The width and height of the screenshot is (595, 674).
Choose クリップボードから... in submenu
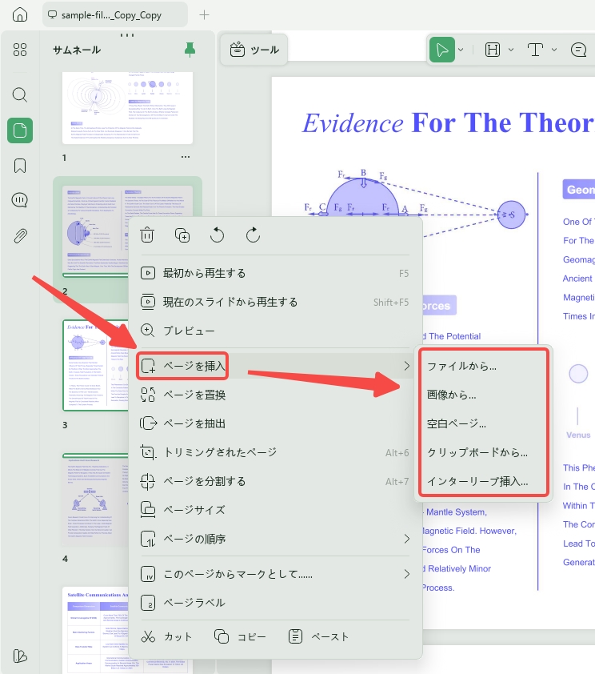pos(483,452)
